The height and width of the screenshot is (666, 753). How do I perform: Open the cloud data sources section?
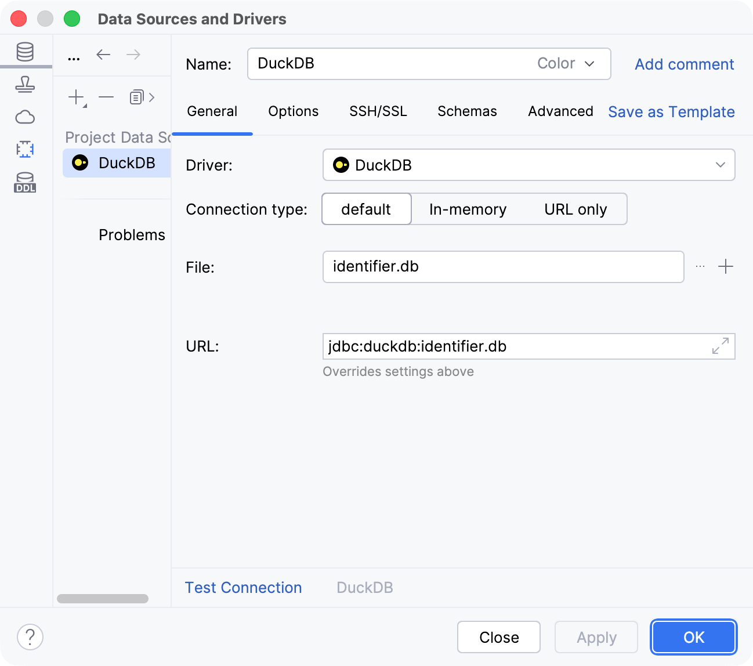coord(25,117)
